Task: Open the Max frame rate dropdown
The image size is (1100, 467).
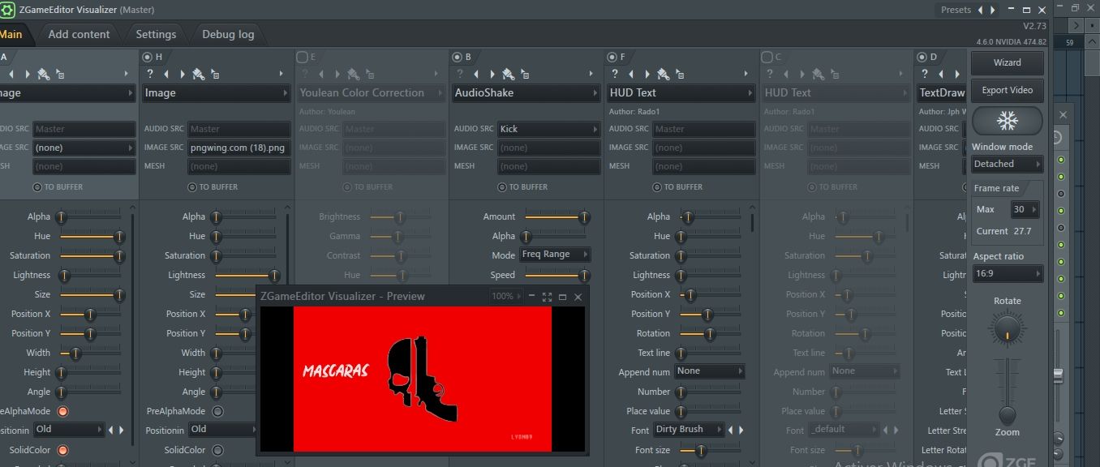Action: tap(1025, 209)
